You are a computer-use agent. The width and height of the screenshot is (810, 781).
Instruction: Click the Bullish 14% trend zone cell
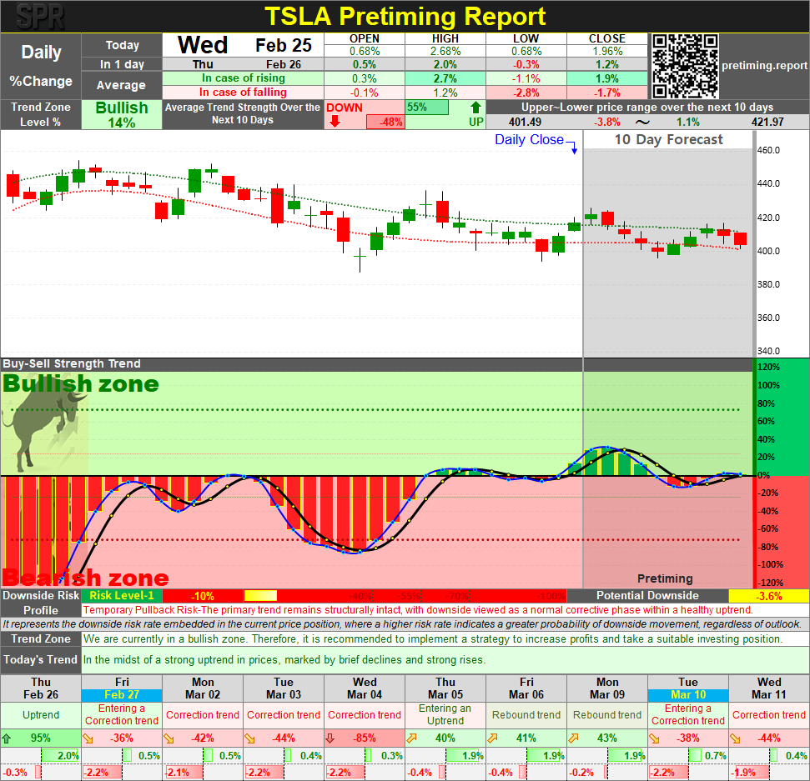(x=122, y=114)
